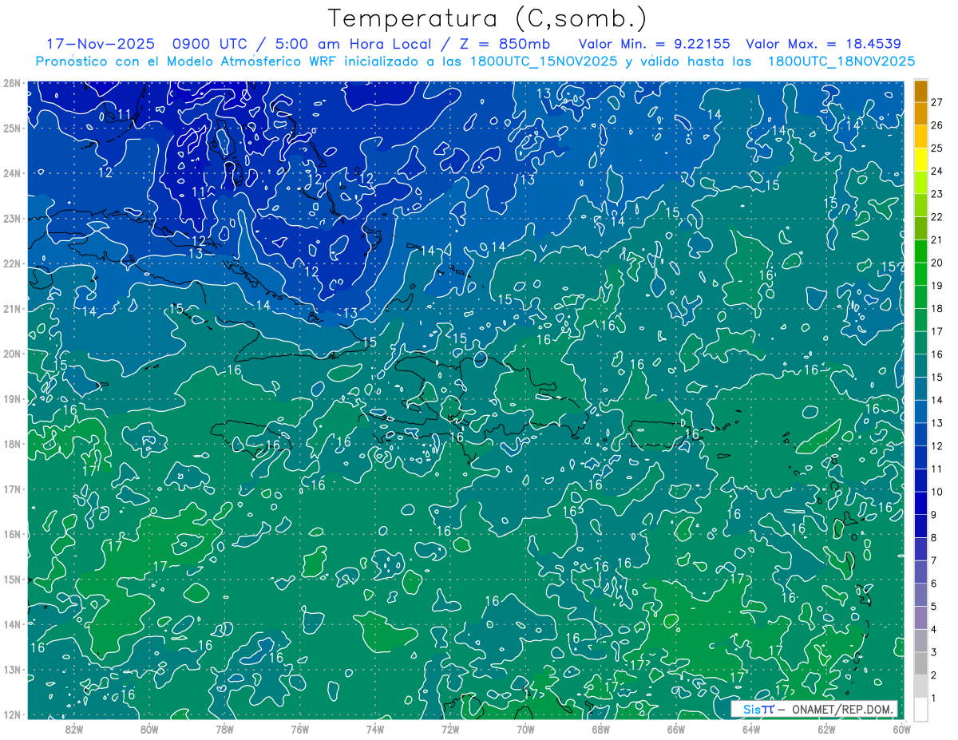Click the '70W' longitude axis label
This screenshot has width=958, height=740.
coord(525,730)
